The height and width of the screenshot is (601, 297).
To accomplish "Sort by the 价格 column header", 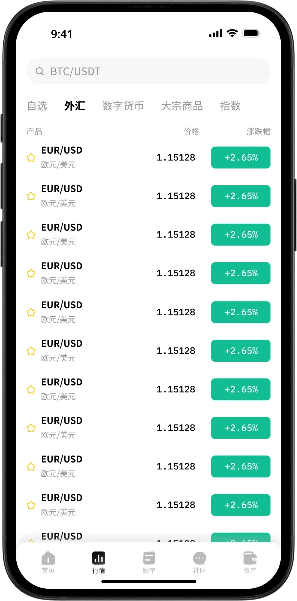I will (191, 131).
